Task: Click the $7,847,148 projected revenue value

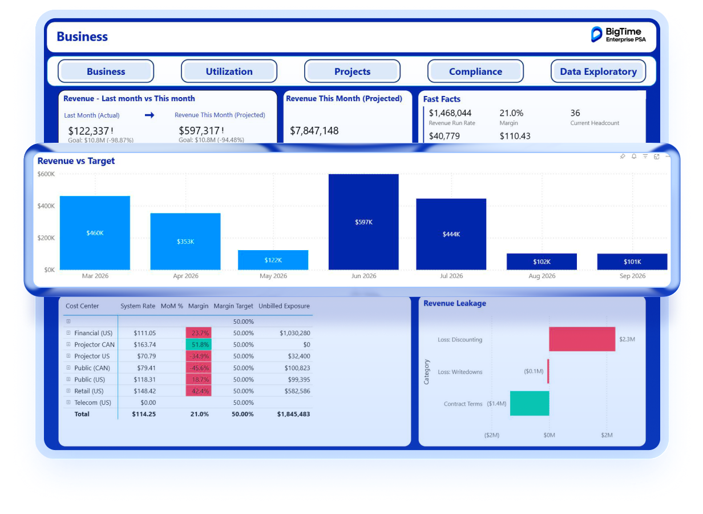Action: tap(314, 131)
